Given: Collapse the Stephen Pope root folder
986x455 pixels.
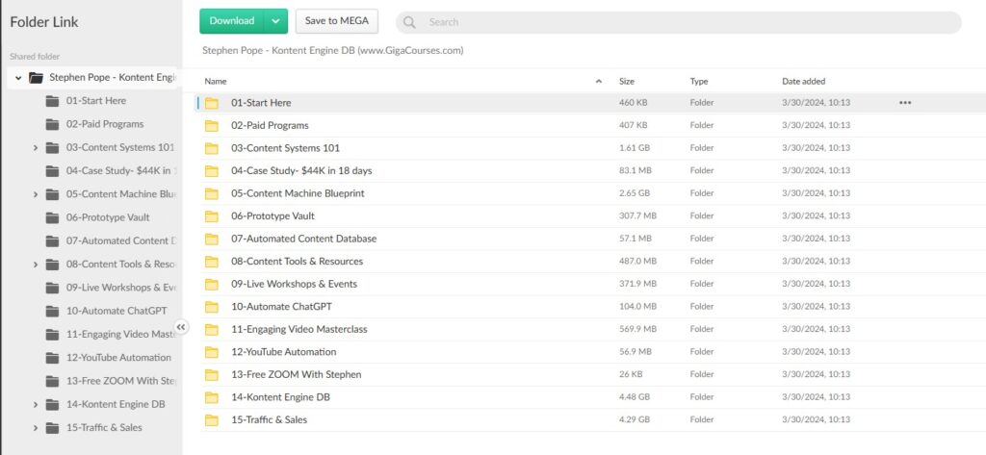Looking at the screenshot, I should (17, 78).
